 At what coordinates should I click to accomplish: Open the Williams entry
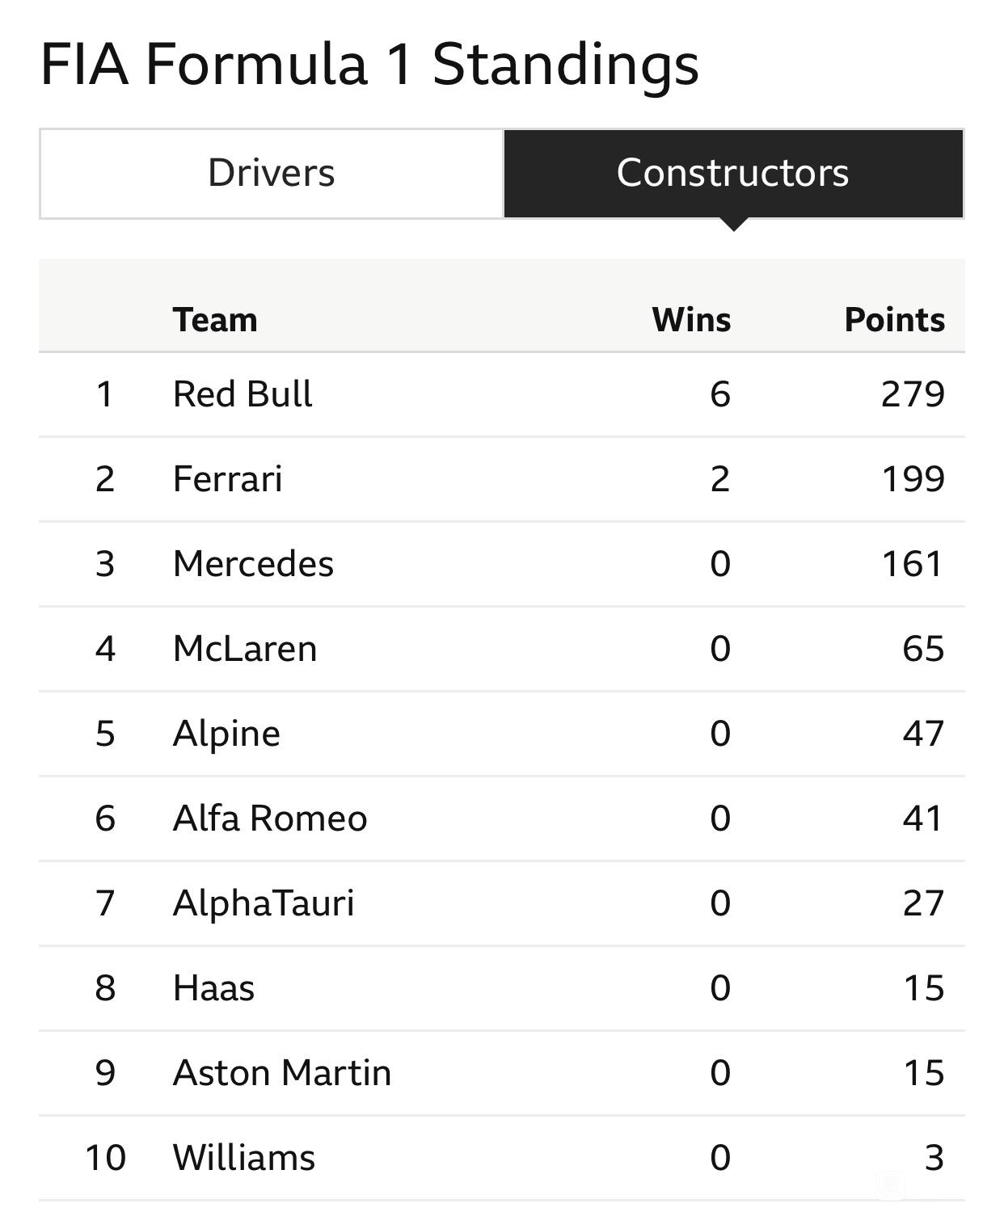(502, 1158)
